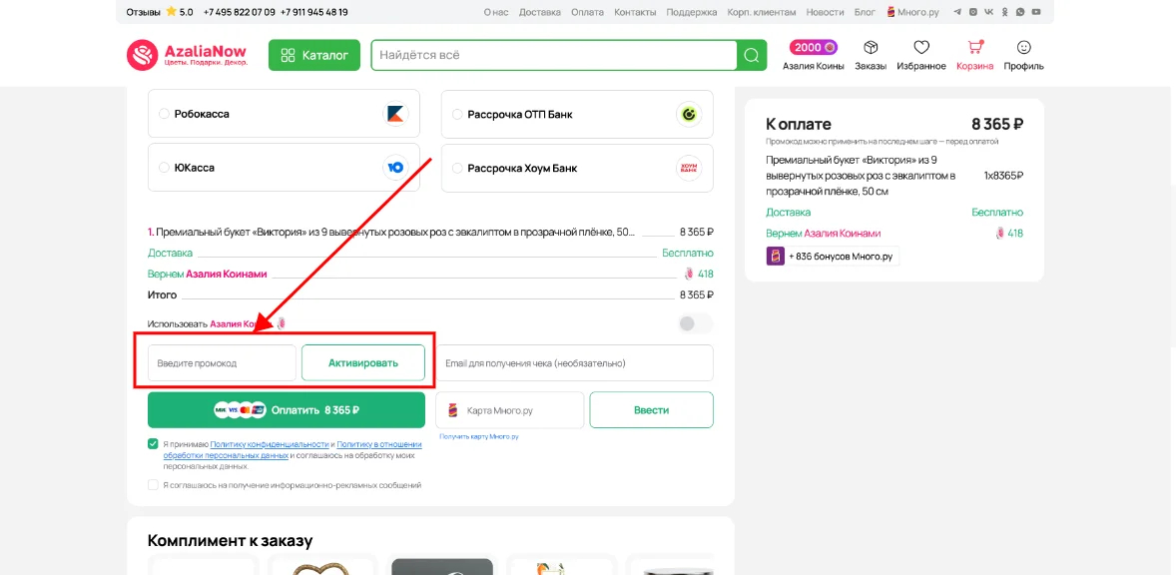Click the Telegram icon in the top bar
The height and width of the screenshot is (575, 1176).
click(955, 12)
